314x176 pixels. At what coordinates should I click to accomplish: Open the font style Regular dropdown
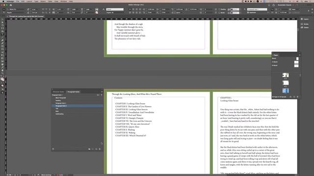[26, 13]
